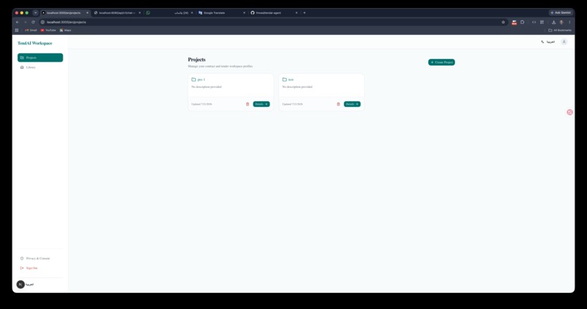Open the Gmail bookmark
The height and width of the screenshot is (309, 587).
(31, 31)
